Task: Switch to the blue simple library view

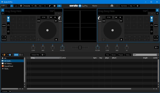Action: click(x=16, y=55)
